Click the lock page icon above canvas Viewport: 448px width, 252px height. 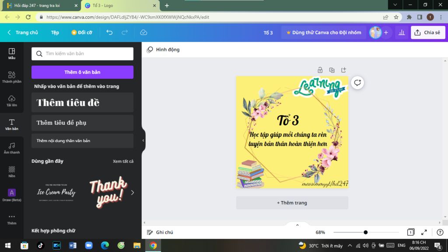(320, 70)
